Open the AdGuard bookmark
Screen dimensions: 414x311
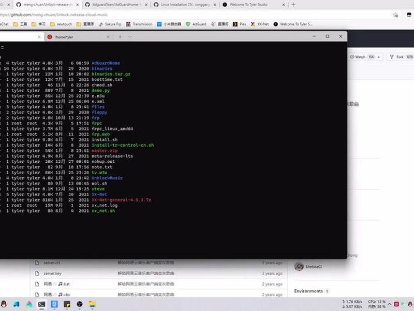tap(196, 24)
